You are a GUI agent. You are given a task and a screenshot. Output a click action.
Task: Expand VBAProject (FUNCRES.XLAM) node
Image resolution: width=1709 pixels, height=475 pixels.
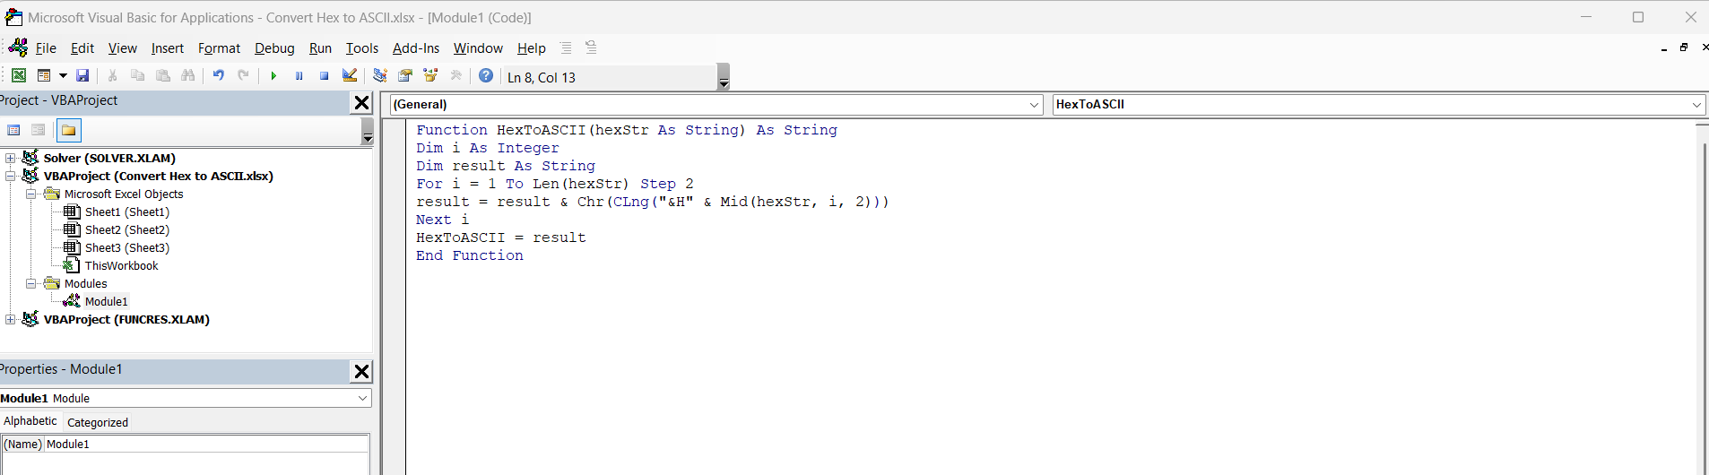pos(11,320)
